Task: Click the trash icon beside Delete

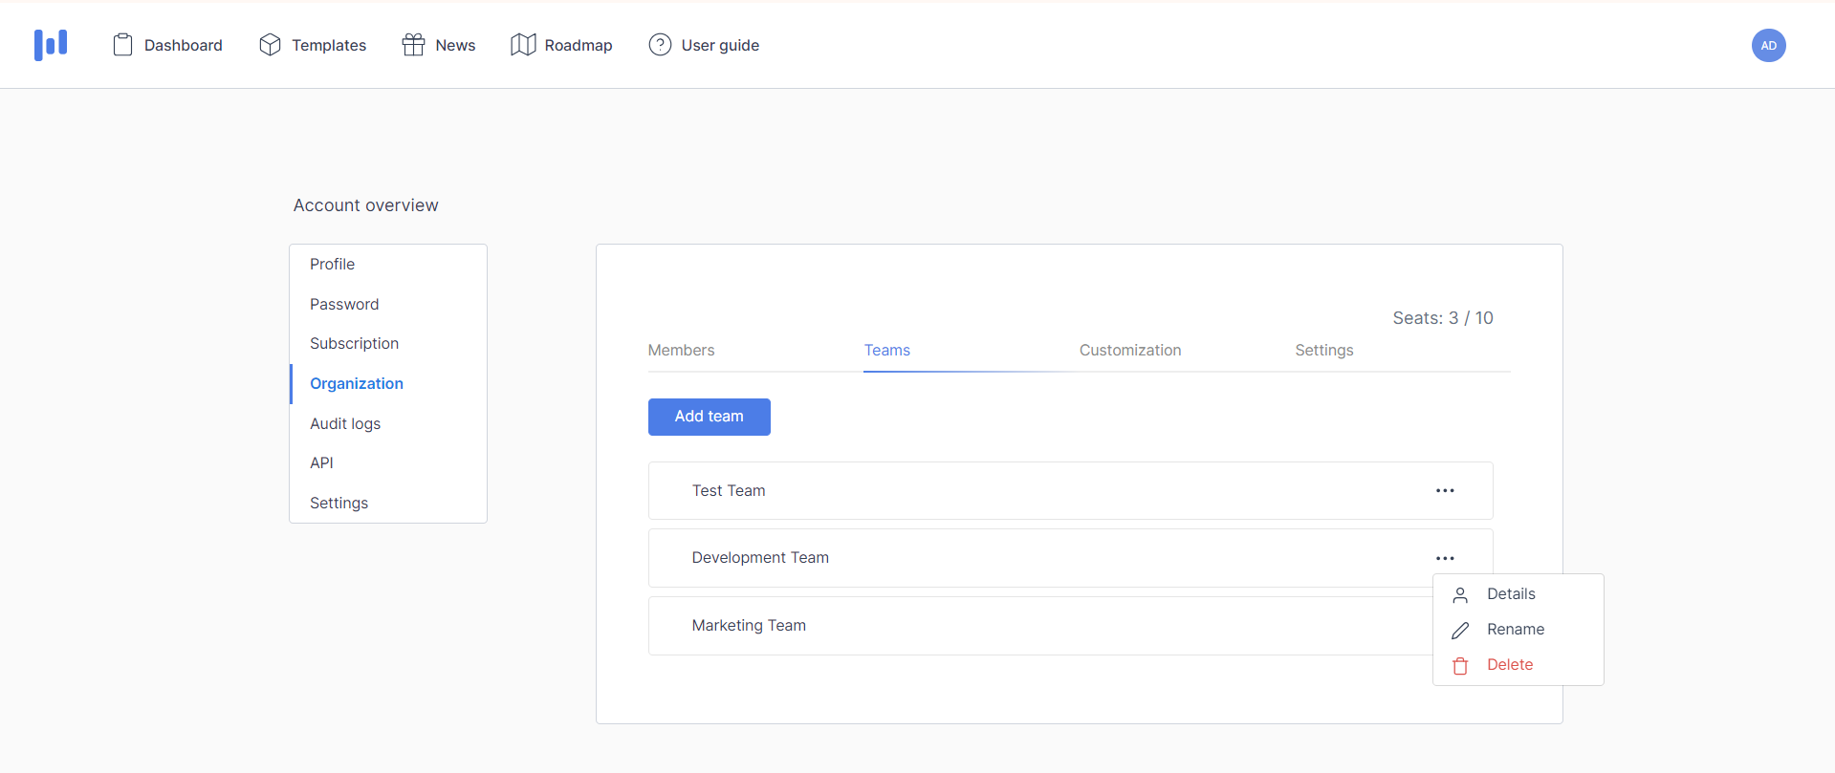Action: [x=1460, y=666]
